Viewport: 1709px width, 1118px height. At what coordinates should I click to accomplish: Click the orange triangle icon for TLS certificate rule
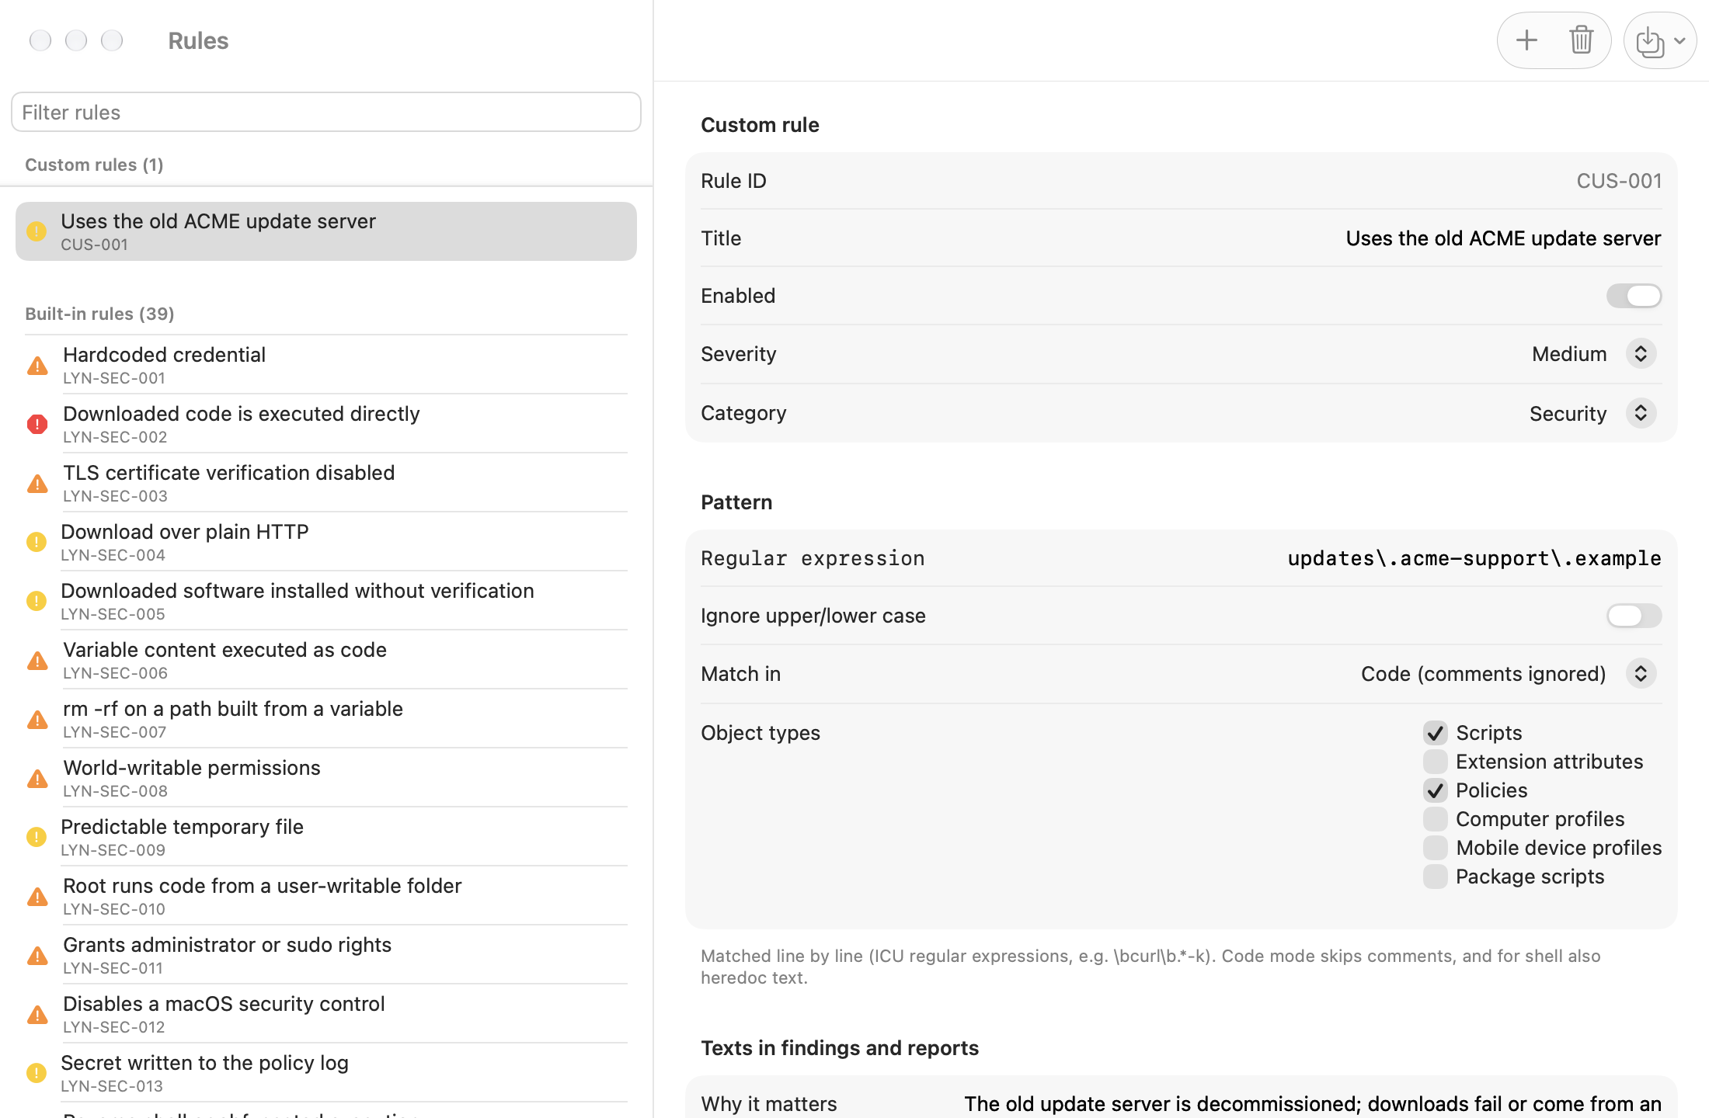click(37, 484)
